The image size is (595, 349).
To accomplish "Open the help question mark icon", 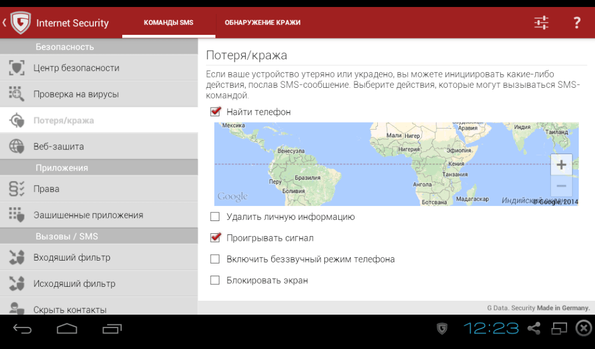I will coord(576,22).
